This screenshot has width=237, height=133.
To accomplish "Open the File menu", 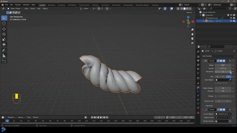I will click(6, 5).
